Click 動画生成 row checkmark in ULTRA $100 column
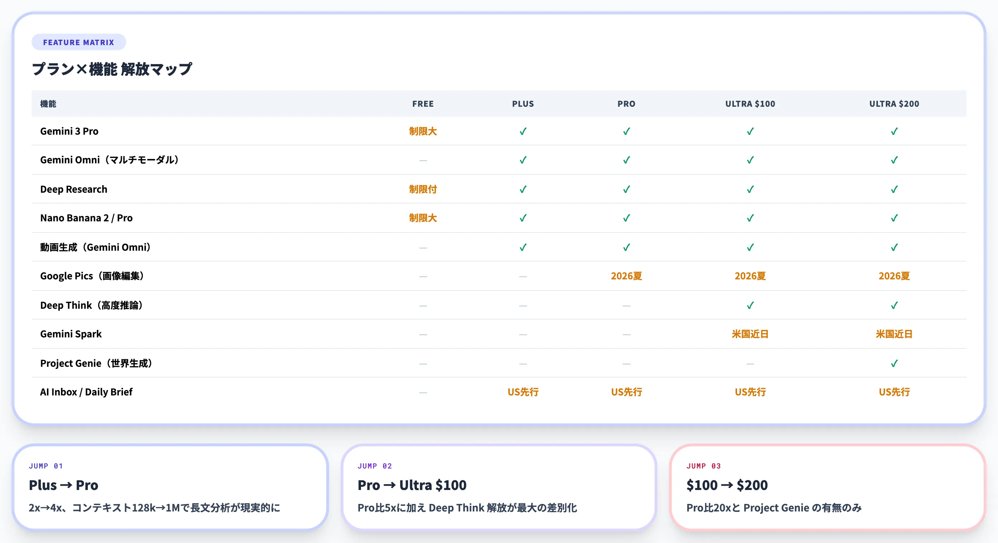The width and height of the screenshot is (998, 543). pos(750,247)
